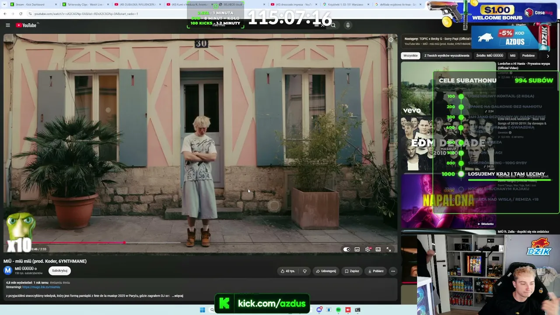Reload the page with the refresh icon

click(x=21, y=14)
